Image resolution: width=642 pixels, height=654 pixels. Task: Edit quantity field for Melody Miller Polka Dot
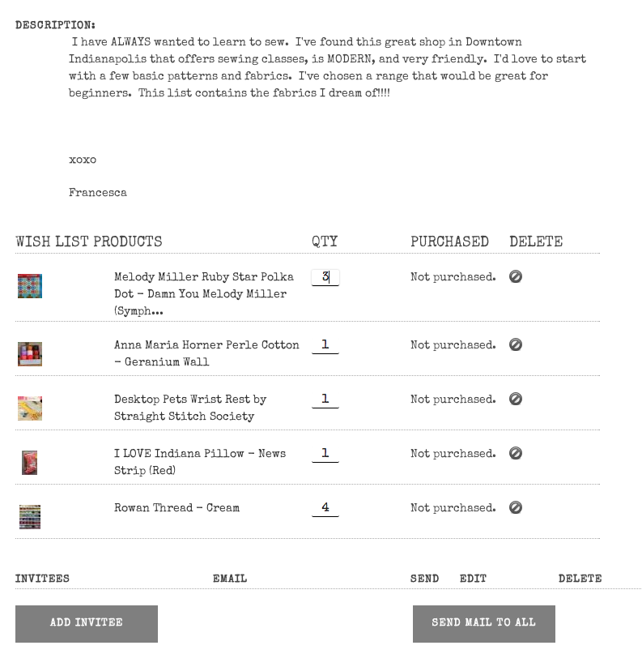(x=325, y=277)
